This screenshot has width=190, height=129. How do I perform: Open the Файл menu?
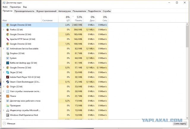[x=5, y=7]
